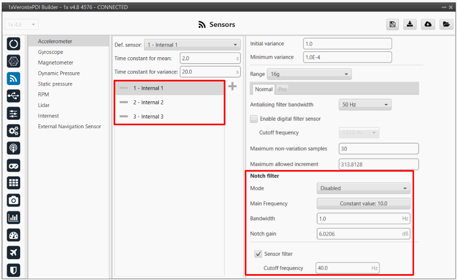This screenshot has height=280, width=457.
Task: Open the camera icon in sidebar
Action: click(x=14, y=200)
